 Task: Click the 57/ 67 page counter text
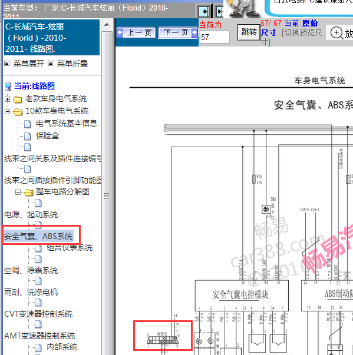[270, 23]
